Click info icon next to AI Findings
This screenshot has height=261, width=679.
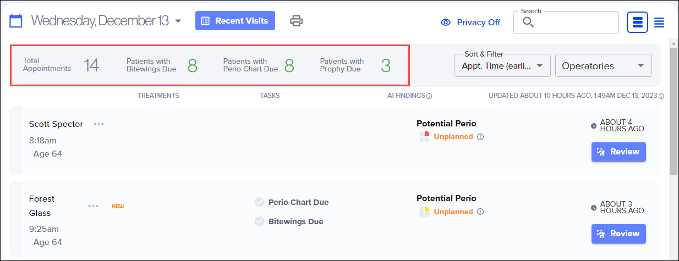[429, 96]
